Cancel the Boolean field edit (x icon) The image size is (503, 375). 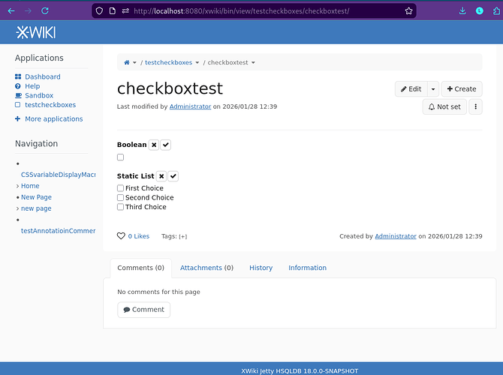[x=154, y=145]
